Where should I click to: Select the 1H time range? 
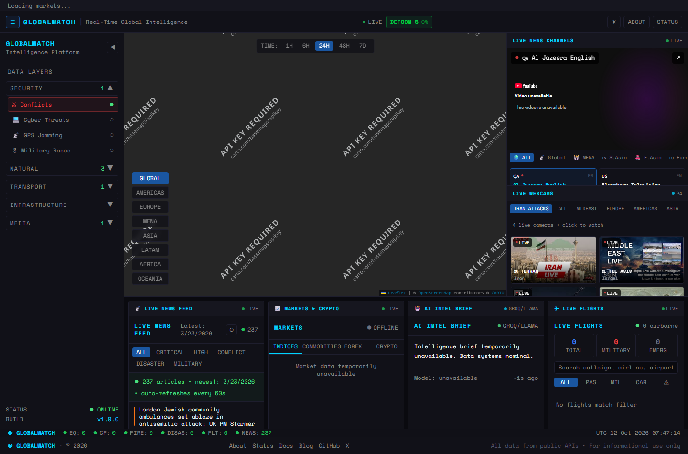point(290,46)
